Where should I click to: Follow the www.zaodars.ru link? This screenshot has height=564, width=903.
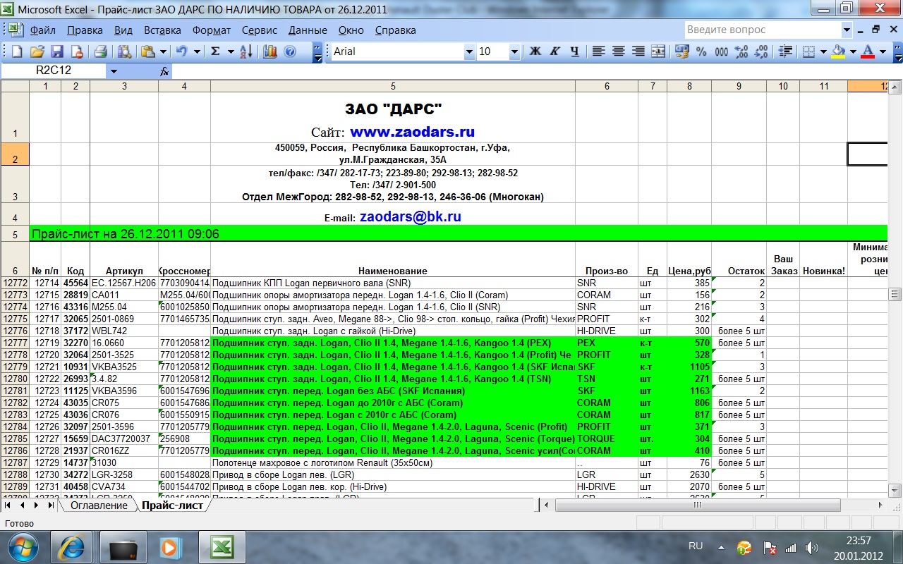tap(412, 132)
